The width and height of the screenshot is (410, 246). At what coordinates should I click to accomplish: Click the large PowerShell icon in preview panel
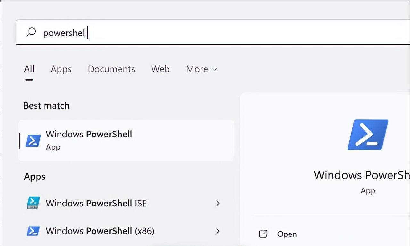click(367, 135)
